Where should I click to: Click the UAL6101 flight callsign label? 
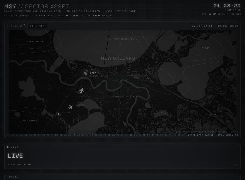91,89
